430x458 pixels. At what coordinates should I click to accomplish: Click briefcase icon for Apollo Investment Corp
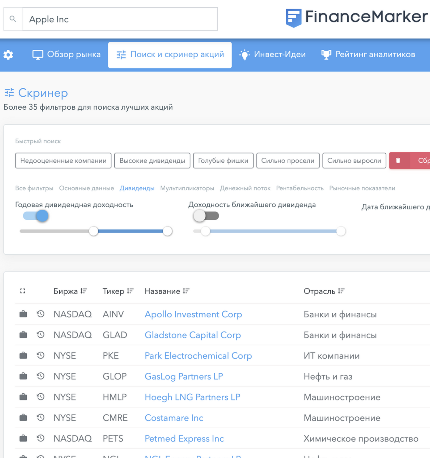pyautogui.click(x=23, y=314)
